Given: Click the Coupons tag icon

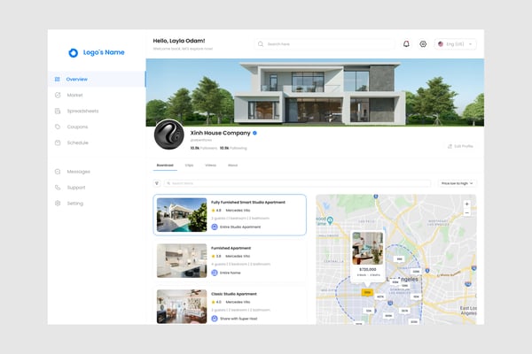Looking at the screenshot, I should coord(58,127).
